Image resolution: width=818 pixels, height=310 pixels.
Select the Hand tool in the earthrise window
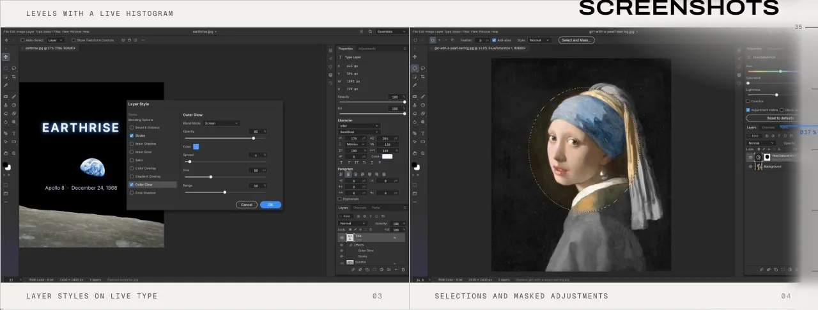6,153
